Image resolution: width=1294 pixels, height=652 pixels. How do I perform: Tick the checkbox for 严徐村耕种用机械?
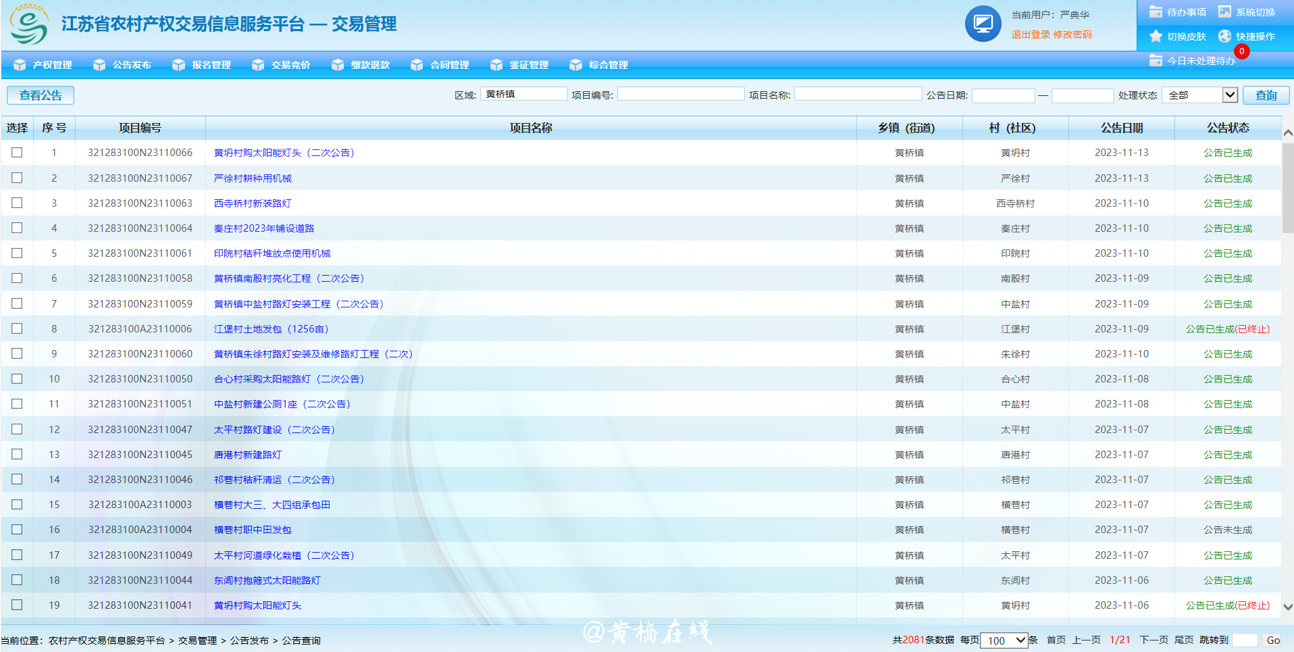coord(17,178)
